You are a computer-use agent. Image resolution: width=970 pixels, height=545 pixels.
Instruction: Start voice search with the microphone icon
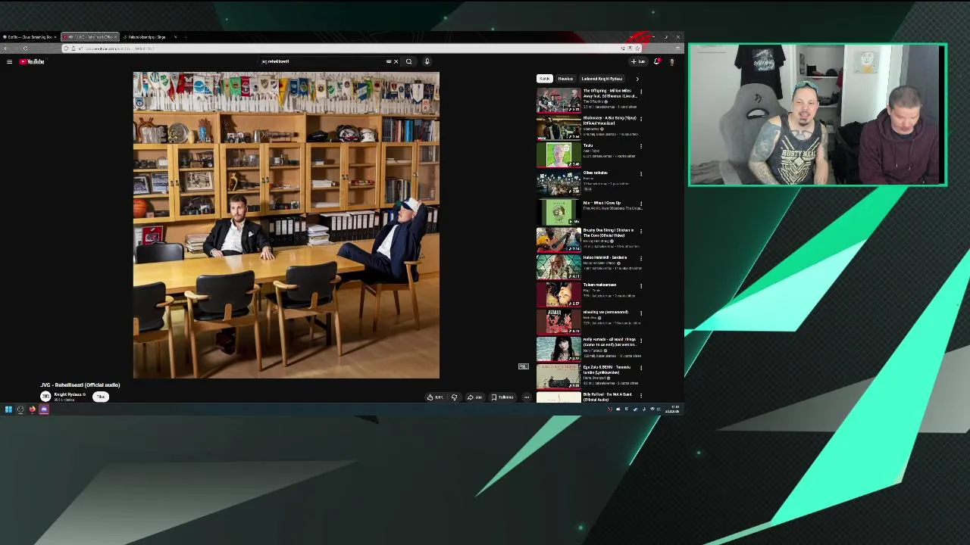tap(427, 61)
